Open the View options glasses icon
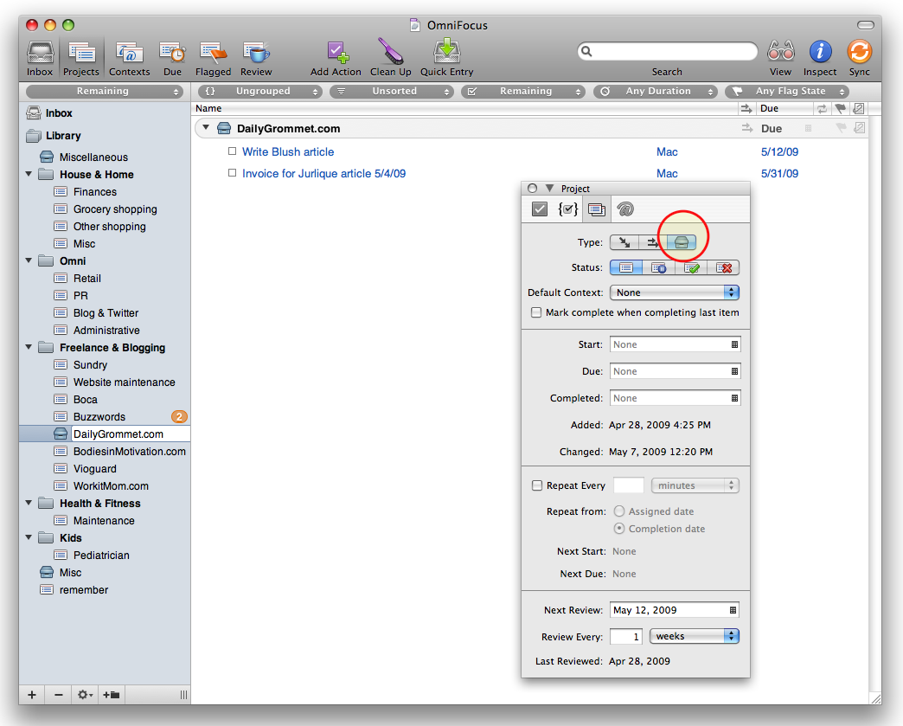 click(780, 58)
